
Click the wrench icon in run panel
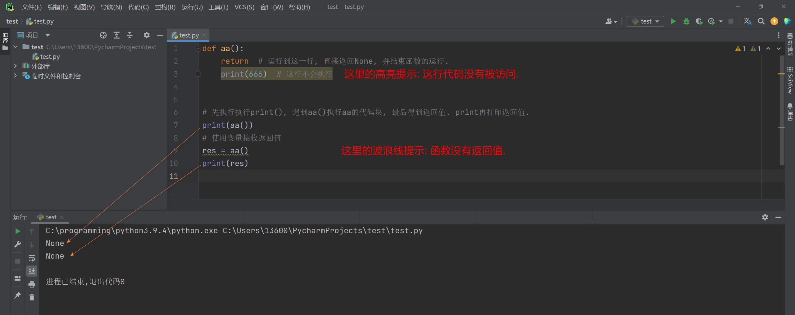click(x=18, y=244)
